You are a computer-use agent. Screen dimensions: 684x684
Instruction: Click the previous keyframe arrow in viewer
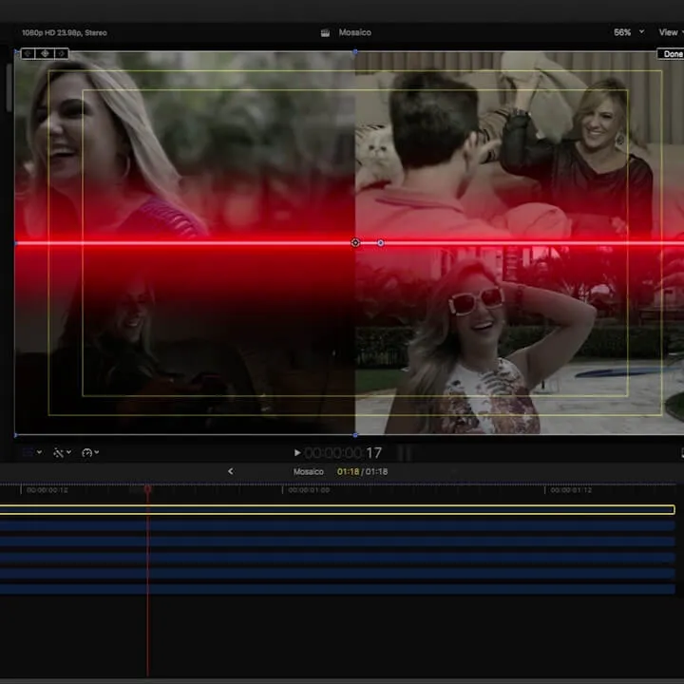[28, 53]
